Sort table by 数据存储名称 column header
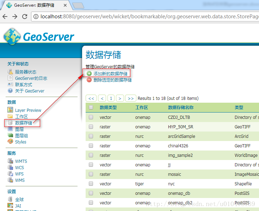 point(181,108)
